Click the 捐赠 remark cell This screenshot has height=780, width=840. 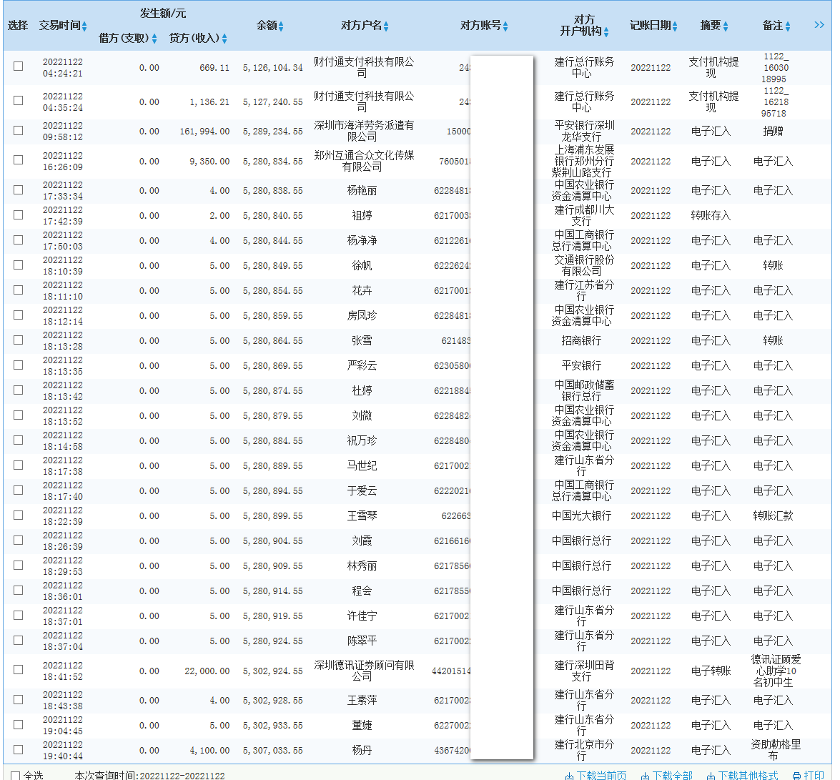(773, 131)
